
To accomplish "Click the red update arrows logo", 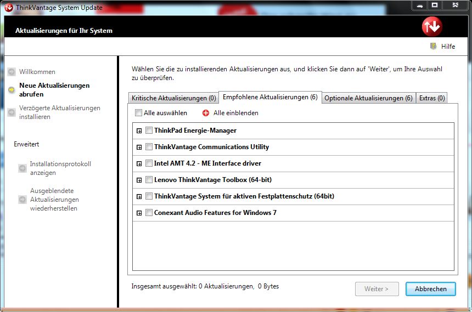I will (432, 26).
